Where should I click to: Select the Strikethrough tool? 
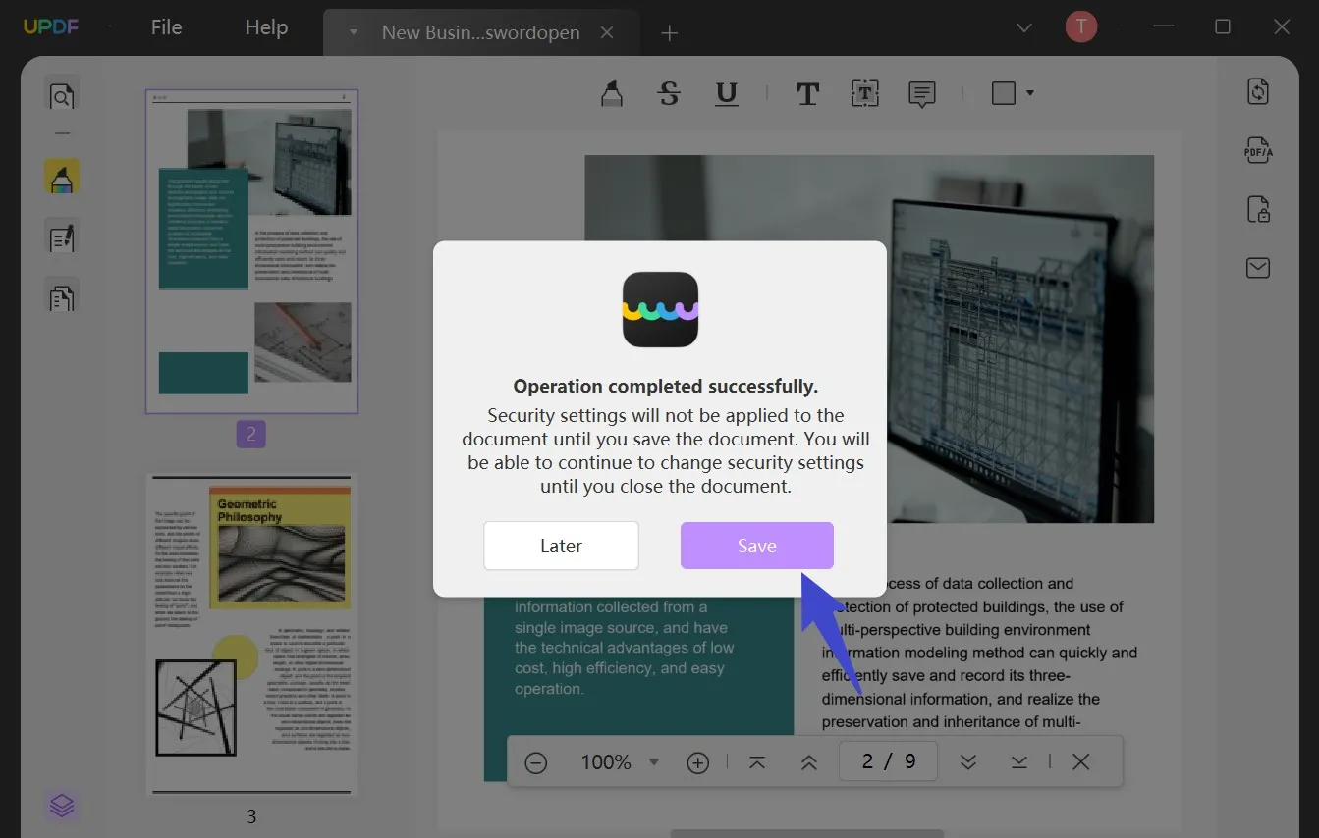[x=669, y=93]
